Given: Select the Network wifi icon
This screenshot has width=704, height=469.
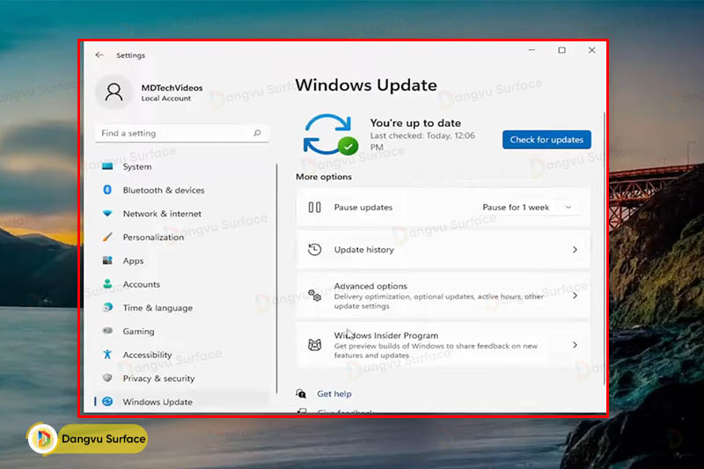Looking at the screenshot, I should pos(107,214).
